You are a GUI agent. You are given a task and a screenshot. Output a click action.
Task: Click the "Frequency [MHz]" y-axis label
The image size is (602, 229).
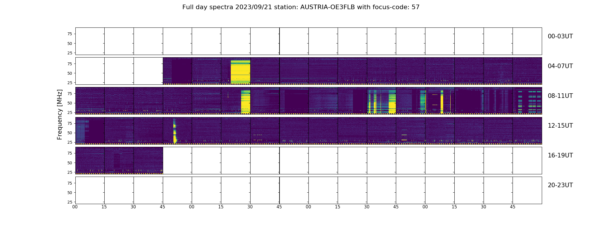tap(60, 115)
